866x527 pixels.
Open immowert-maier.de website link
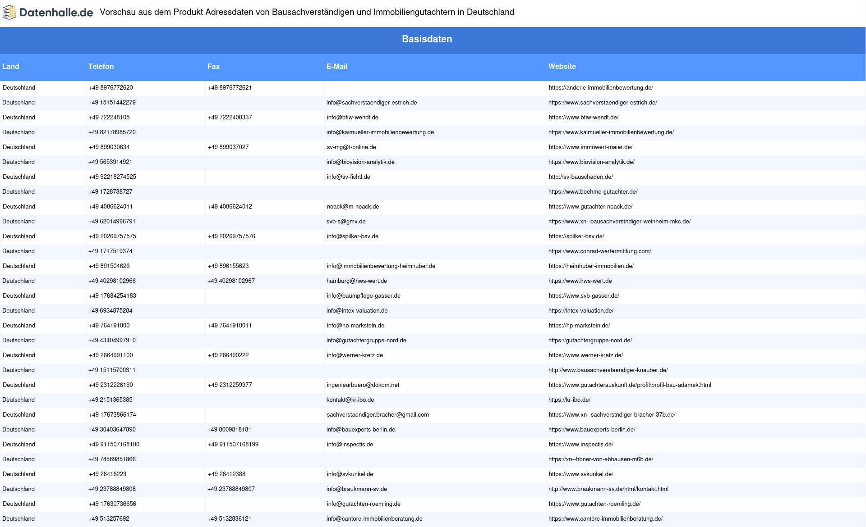[590, 147]
